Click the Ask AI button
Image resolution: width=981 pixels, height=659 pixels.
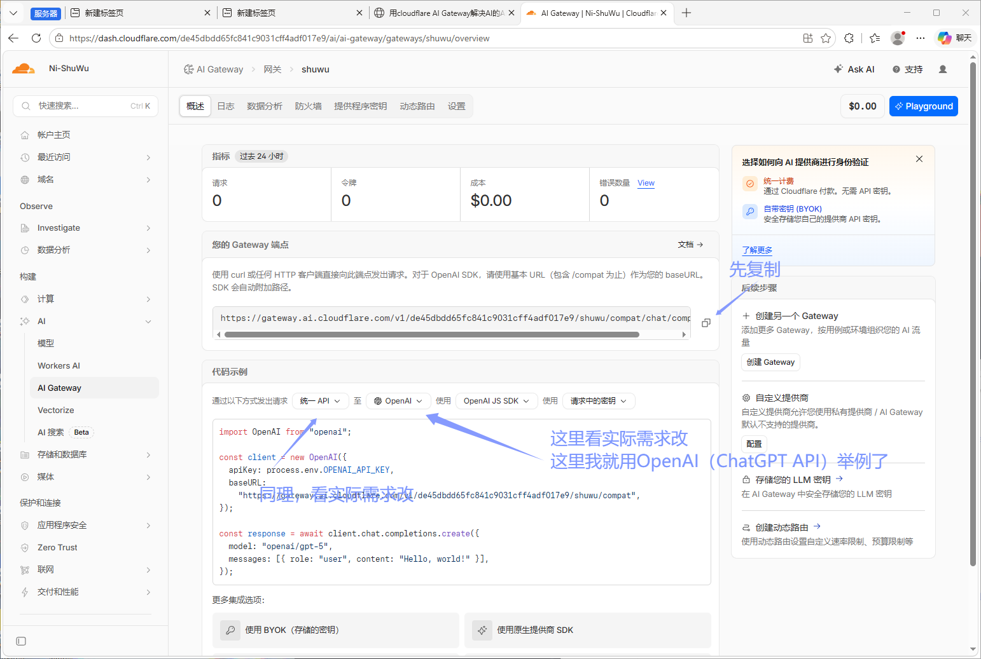pos(854,69)
